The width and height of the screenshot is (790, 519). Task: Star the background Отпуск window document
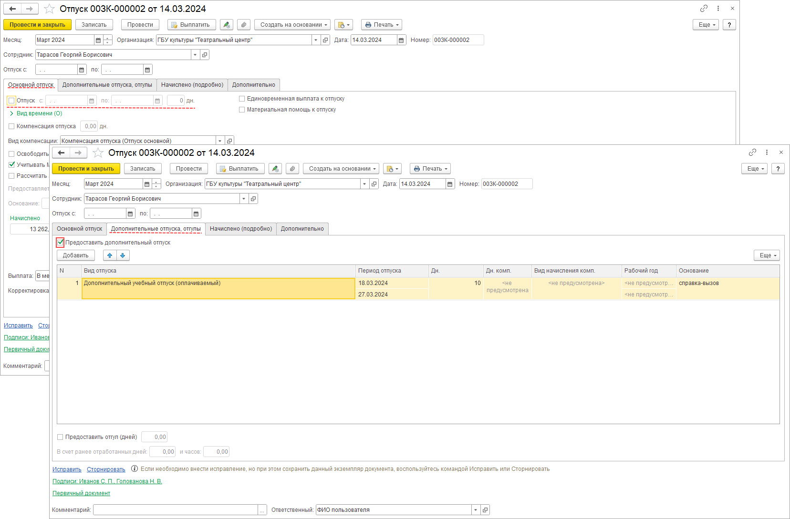(49, 9)
